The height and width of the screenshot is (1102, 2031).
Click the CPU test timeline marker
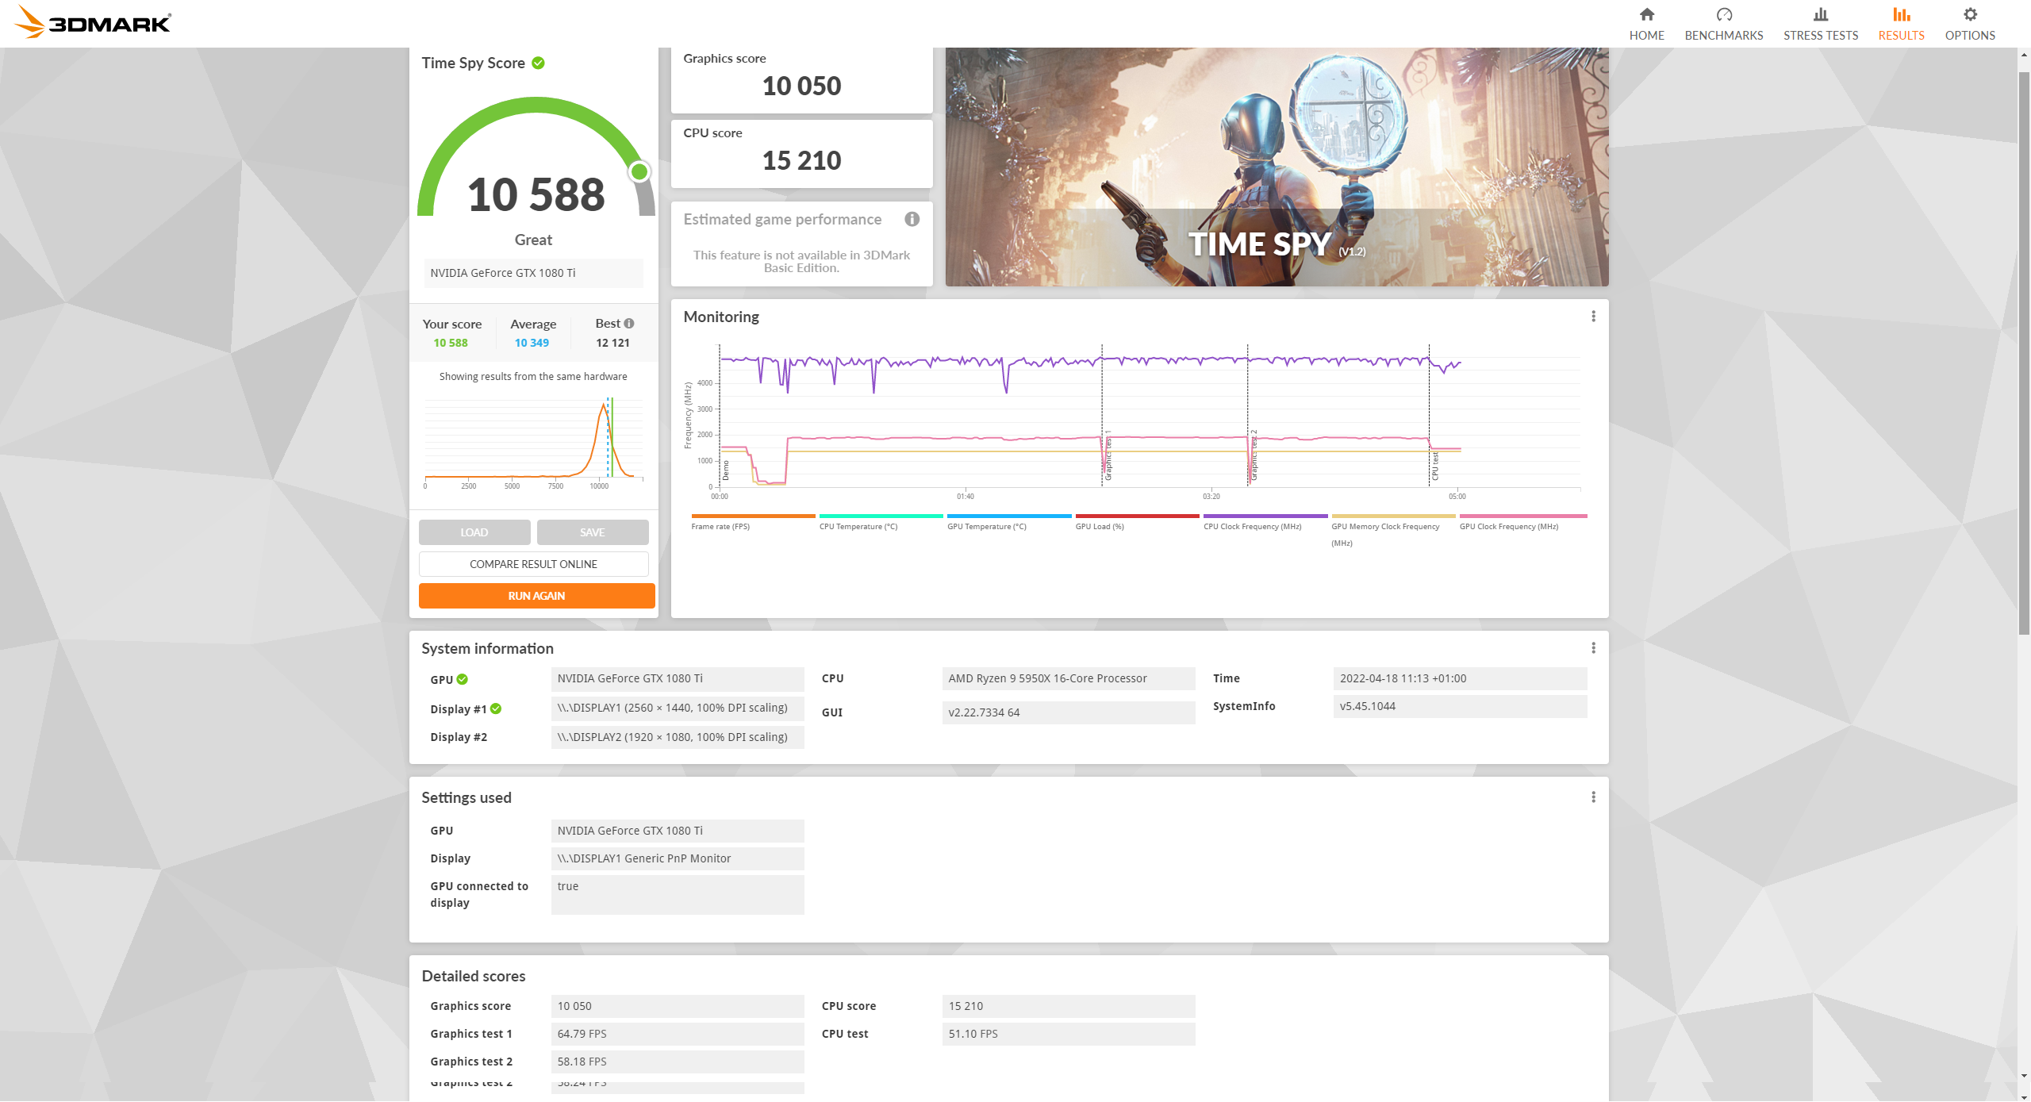pyautogui.click(x=1434, y=466)
